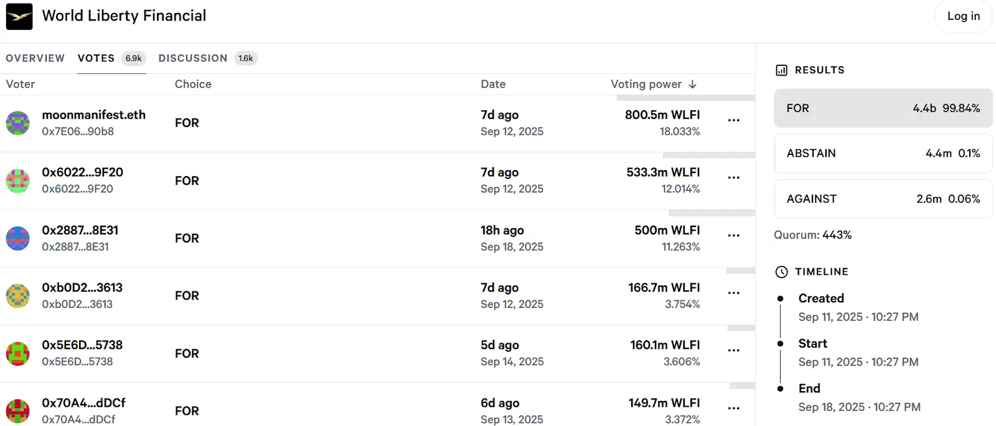Image resolution: width=996 pixels, height=426 pixels.
Task: Open moonmanifest.eth voter avatar
Action: pyautogui.click(x=18, y=123)
